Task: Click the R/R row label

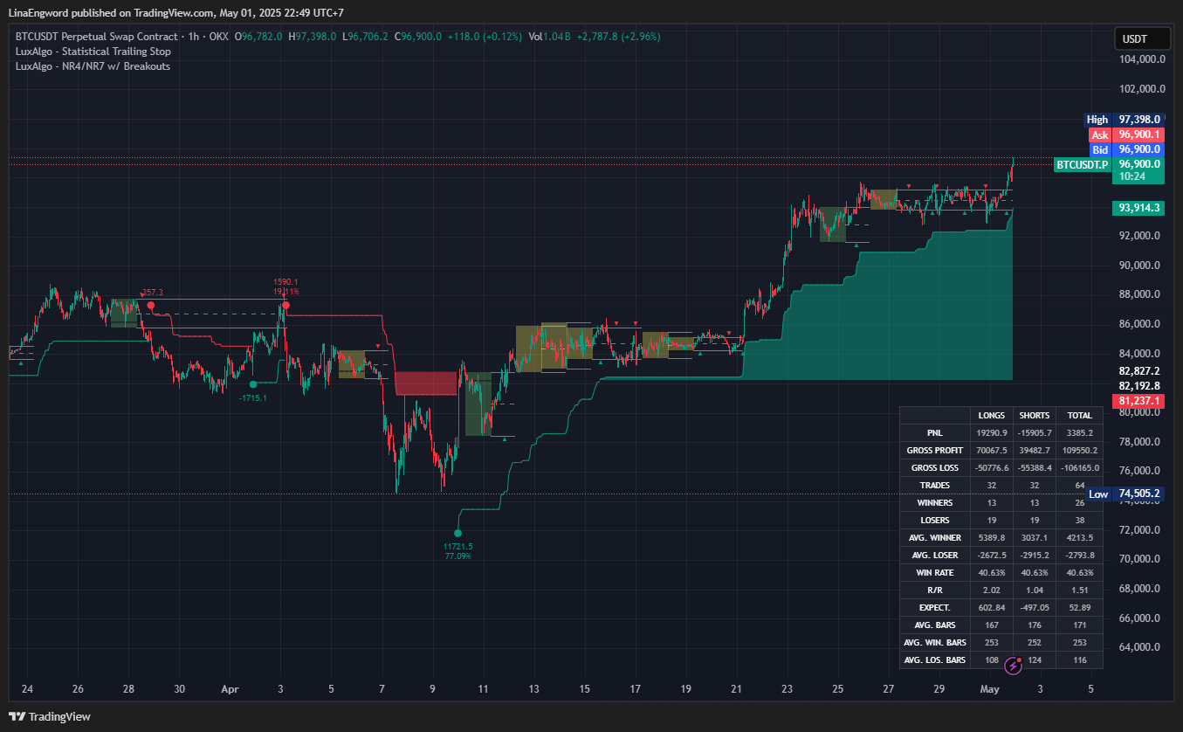Action: 935,590
